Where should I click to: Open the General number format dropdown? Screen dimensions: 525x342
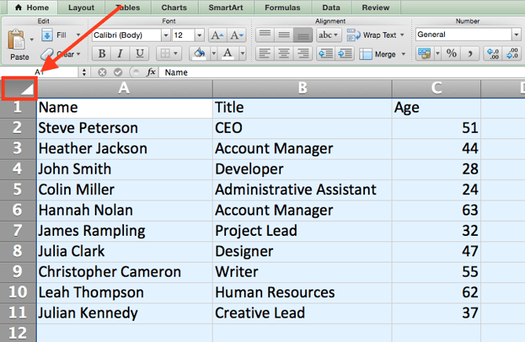[515, 35]
